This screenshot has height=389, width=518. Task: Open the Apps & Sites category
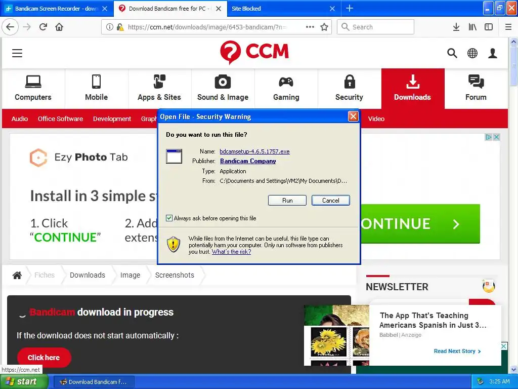tap(159, 88)
